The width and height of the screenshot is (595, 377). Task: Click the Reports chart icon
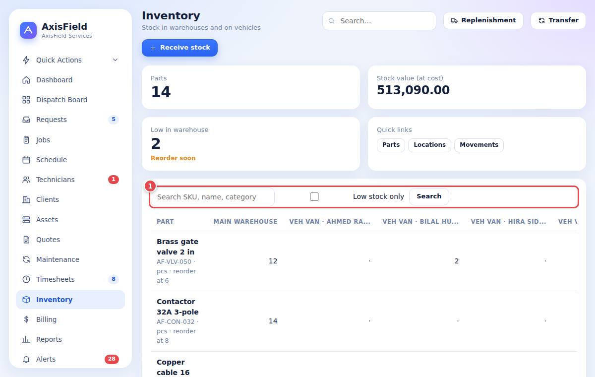coord(26,339)
